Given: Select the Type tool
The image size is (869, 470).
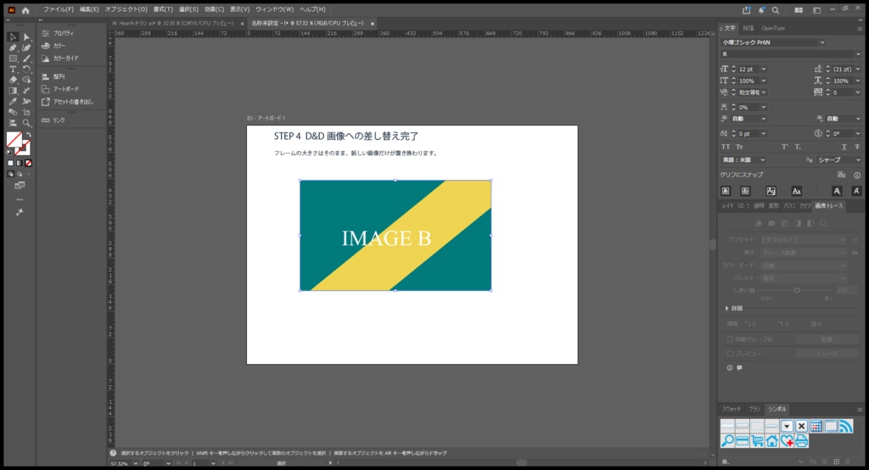Looking at the screenshot, I should [x=13, y=70].
